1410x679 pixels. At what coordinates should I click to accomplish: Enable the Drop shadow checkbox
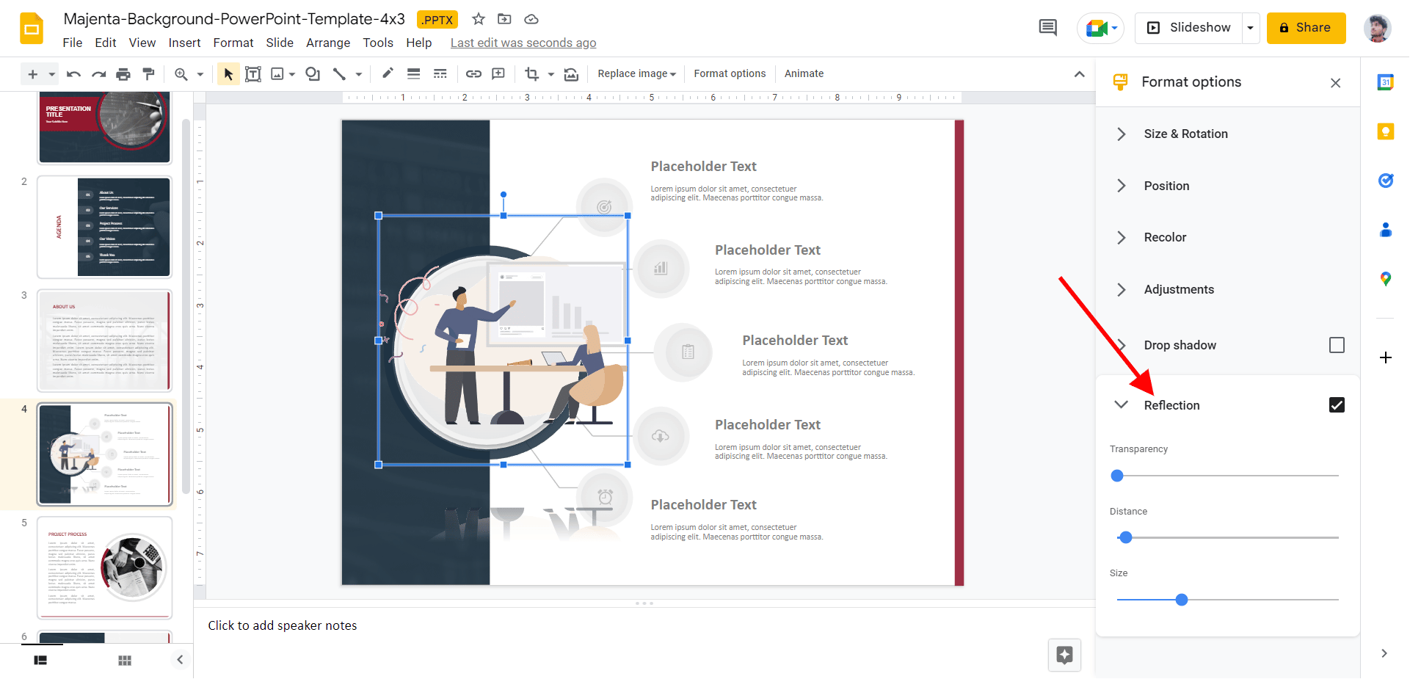pyautogui.click(x=1337, y=345)
